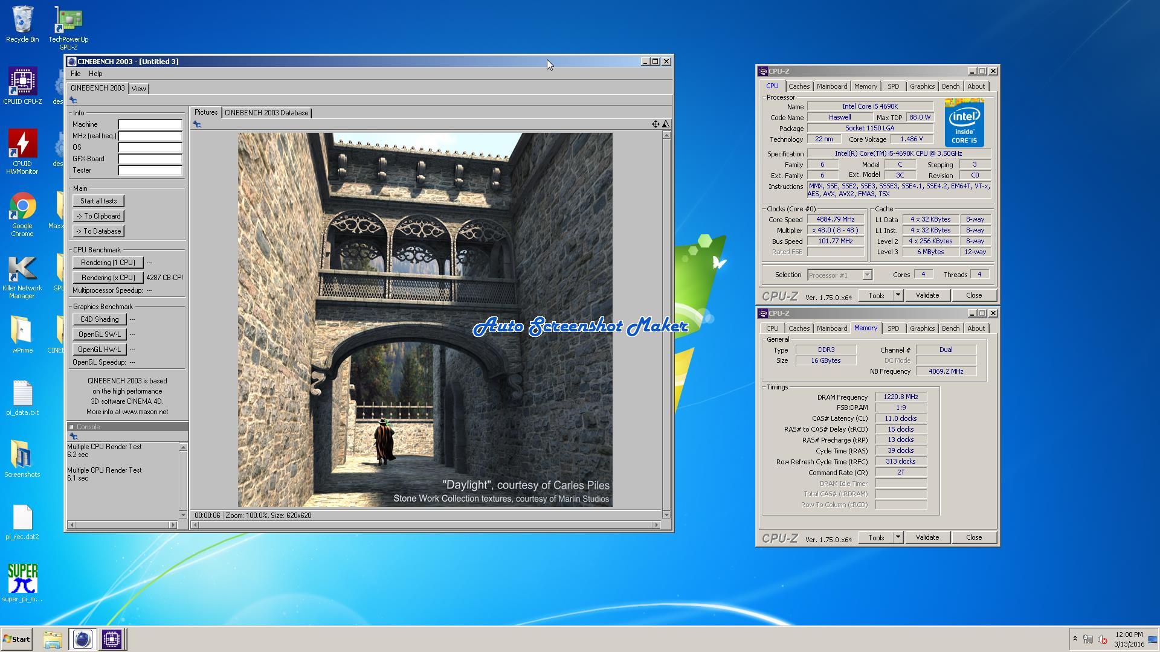The height and width of the screenshot is (652, 1160).
Task: Open Bench tab in upper CPU-Z window
Action: point(950,86)
